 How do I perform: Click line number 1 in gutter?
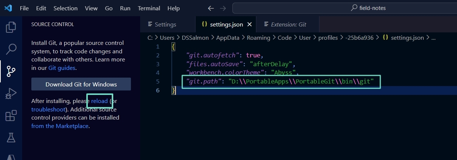(x=158, y=46)
